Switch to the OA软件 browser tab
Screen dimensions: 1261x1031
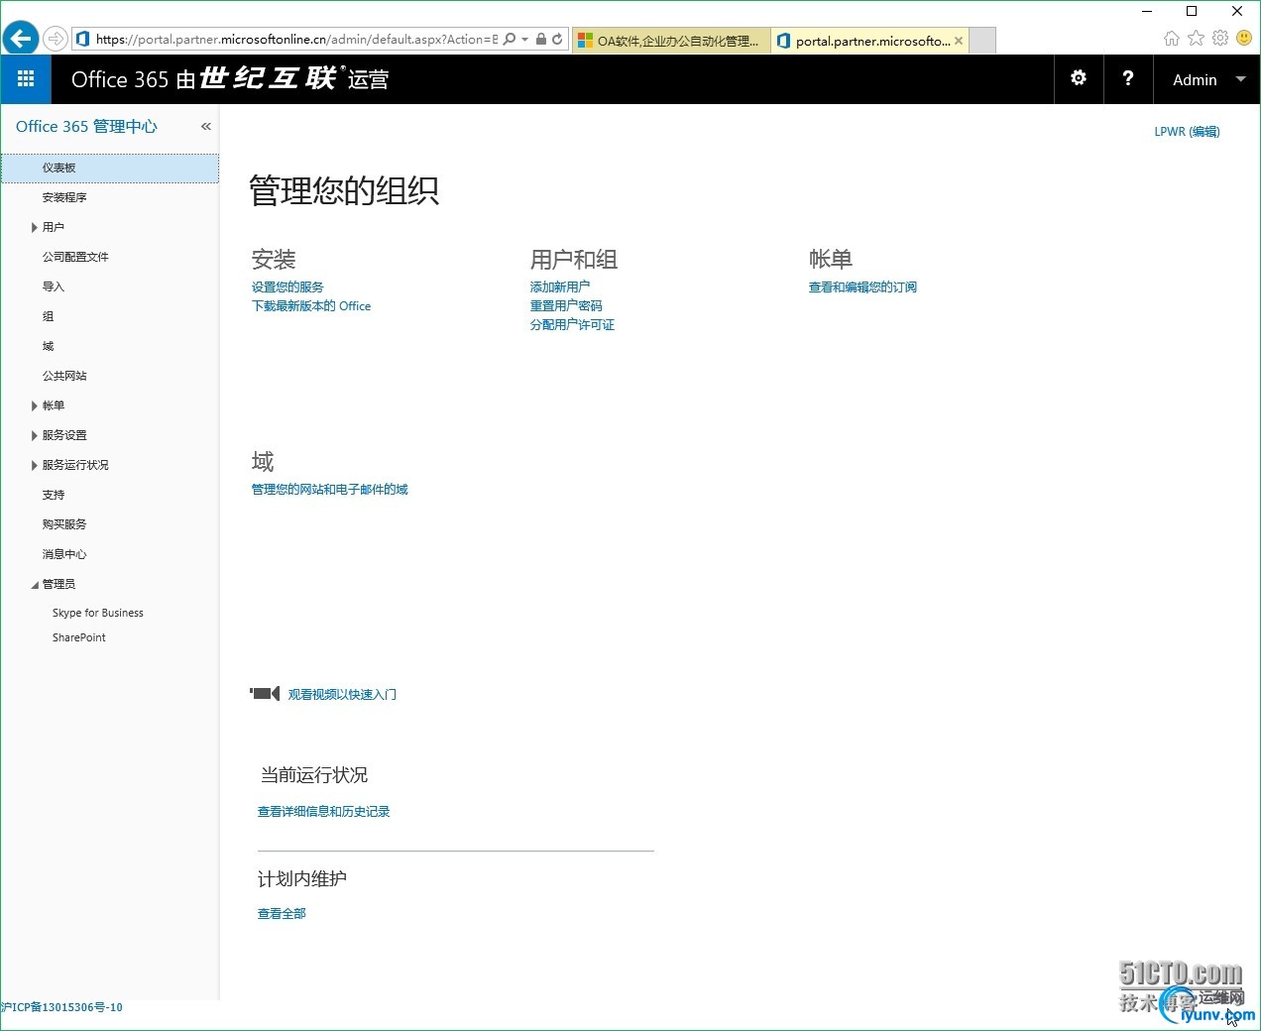[672, 41]
